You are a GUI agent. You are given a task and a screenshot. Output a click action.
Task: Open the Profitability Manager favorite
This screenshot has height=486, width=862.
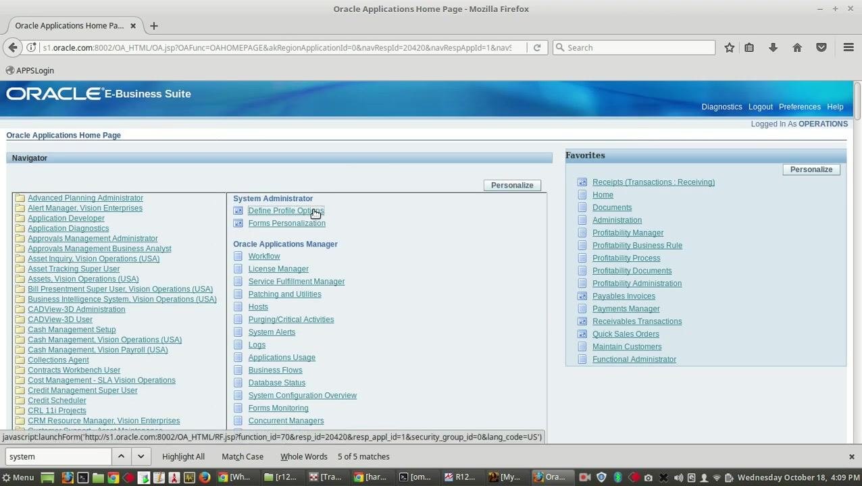pyautogui.click(x=628, y=233)
